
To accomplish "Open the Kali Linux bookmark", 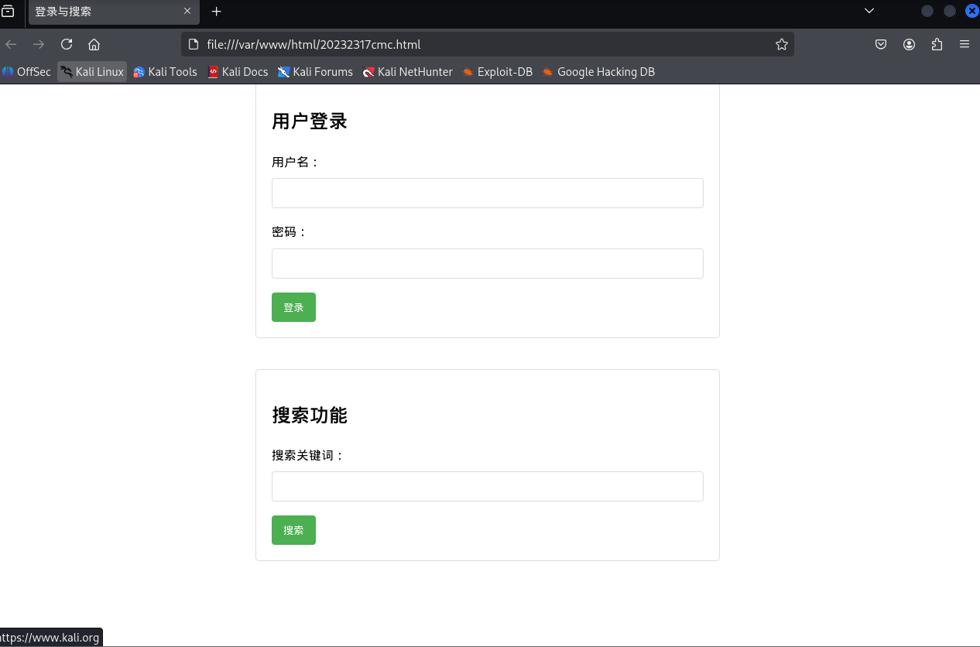I will 91,71.
